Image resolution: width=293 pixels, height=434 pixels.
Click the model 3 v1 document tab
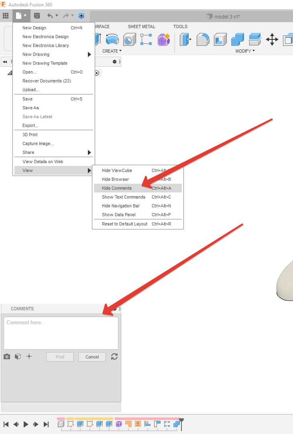click(x=223, y=16)
